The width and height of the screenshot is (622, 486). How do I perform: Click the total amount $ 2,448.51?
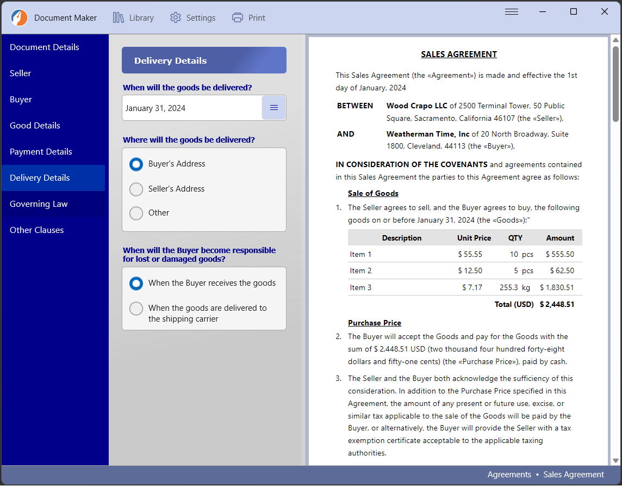tap(557, 305)
